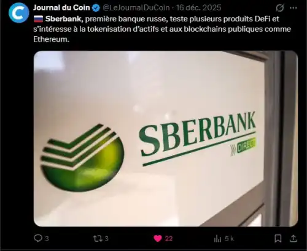Toggle the bookmark icon
This screenshot has width=307, height=251.
[x=278, y=238]
